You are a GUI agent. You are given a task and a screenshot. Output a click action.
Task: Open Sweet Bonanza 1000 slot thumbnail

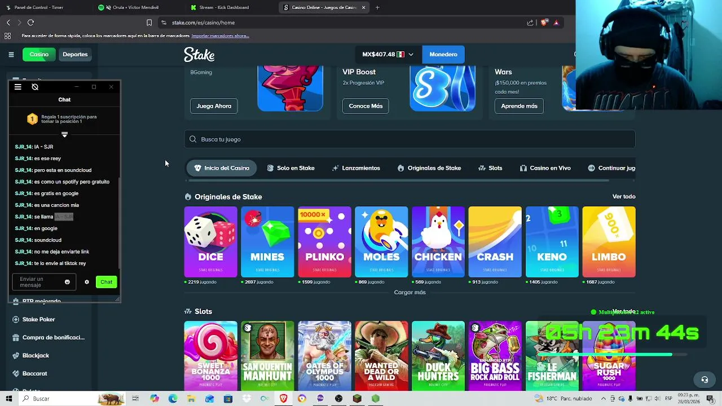[x=211, y=356]
